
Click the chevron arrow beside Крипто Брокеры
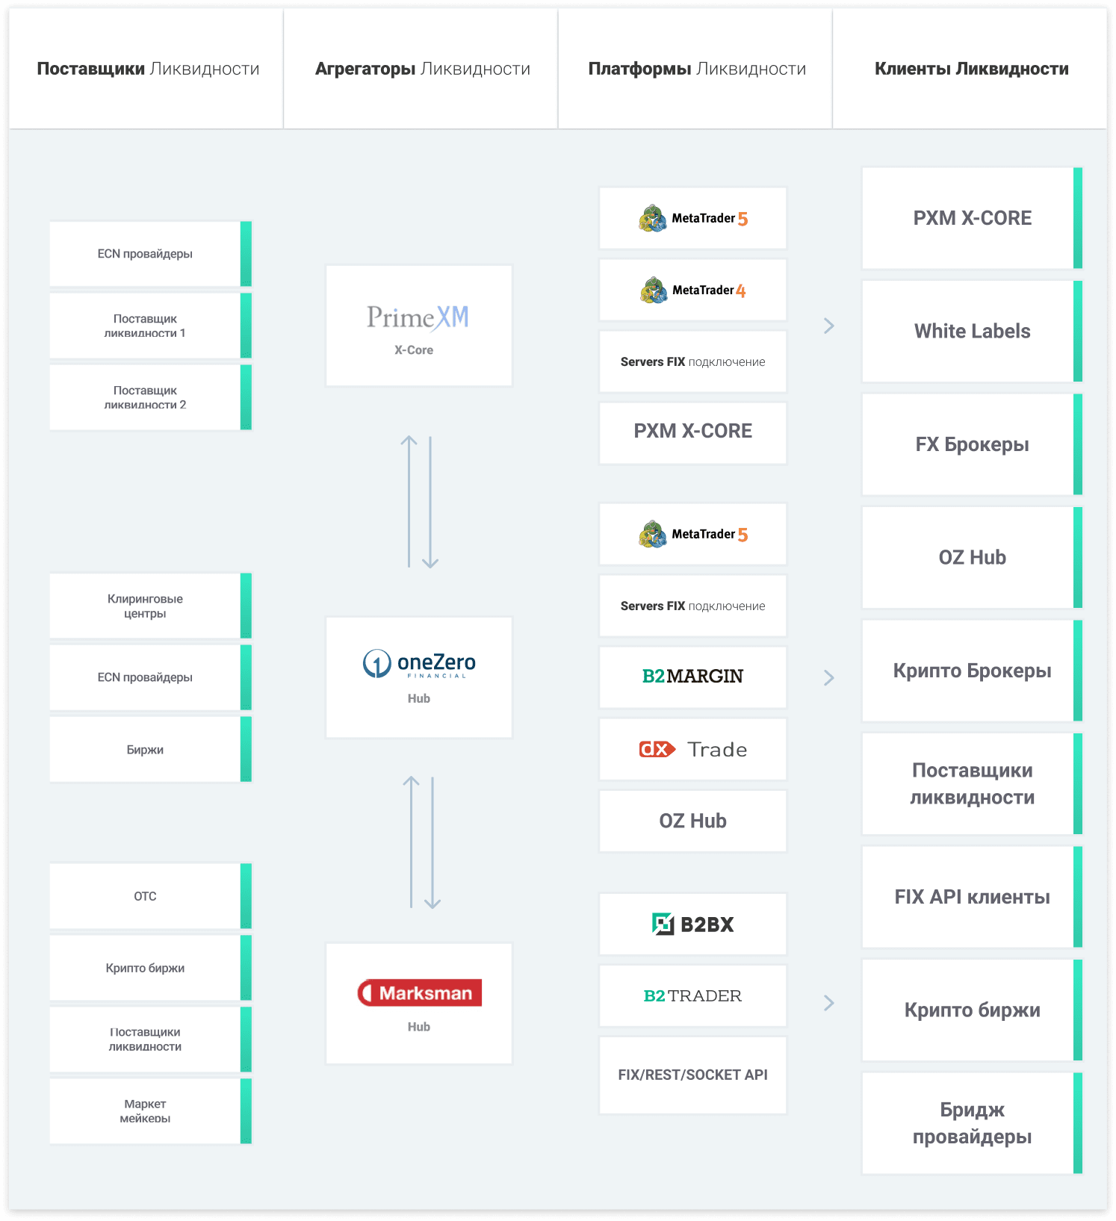point(828,677)
